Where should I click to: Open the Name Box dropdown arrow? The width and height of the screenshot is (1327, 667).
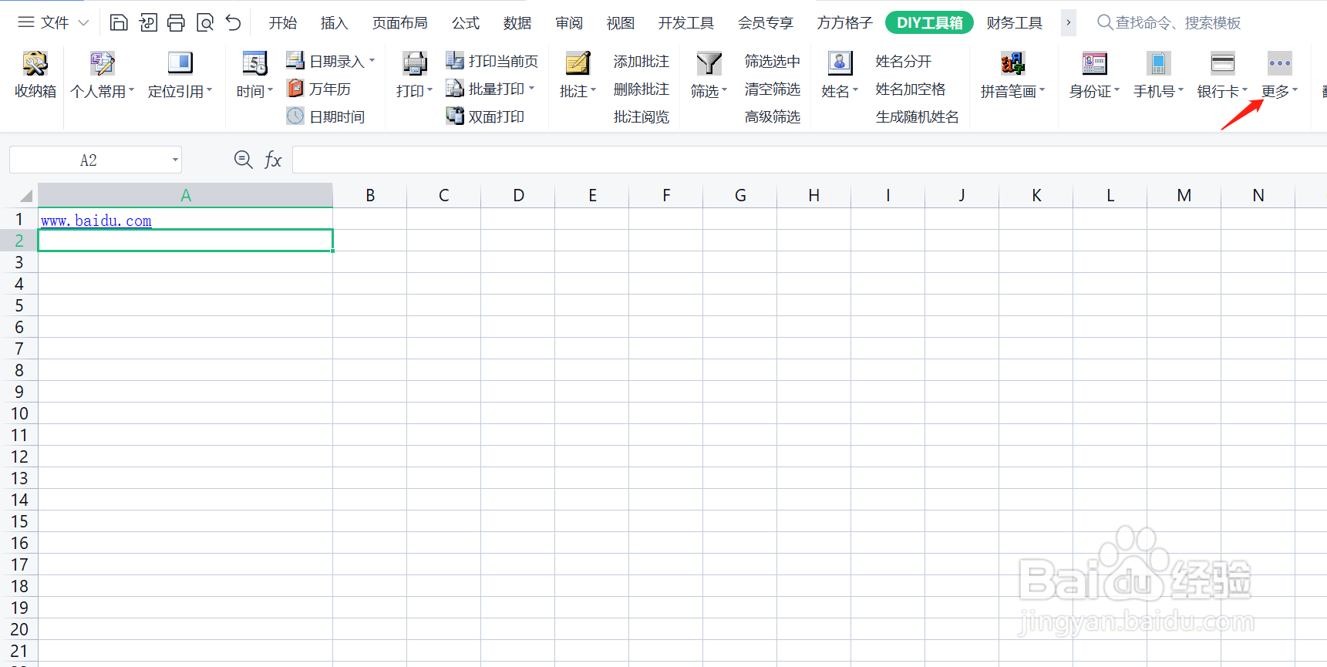[175, 160]
